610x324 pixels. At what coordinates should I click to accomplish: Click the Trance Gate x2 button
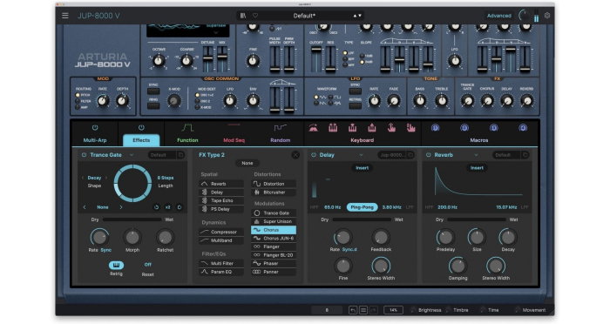coord(167,207)
